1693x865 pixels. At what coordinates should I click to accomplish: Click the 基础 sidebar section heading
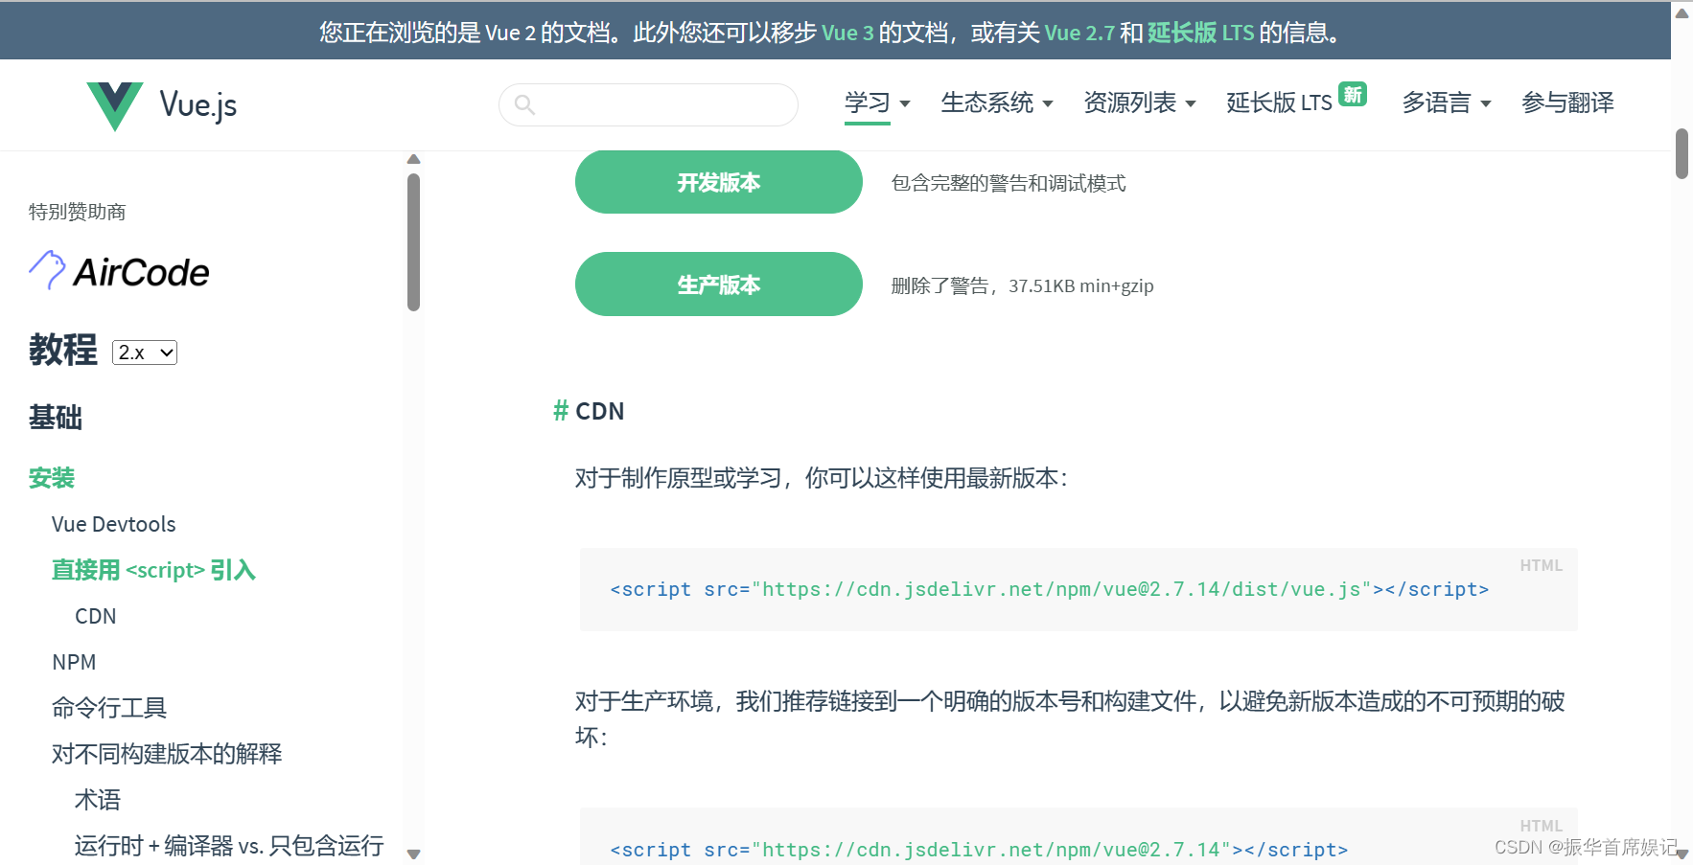point(56,418)
